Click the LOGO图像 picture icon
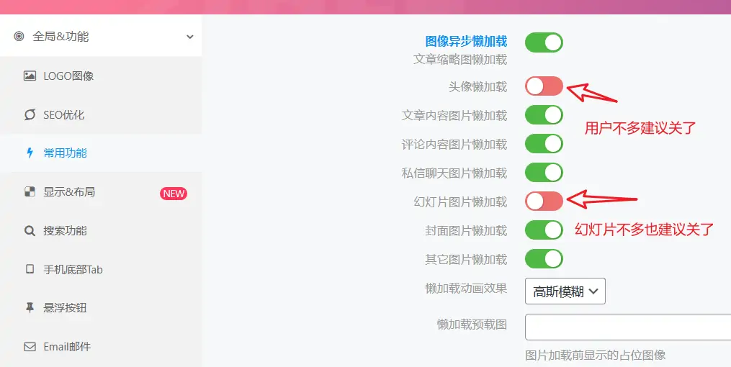 point(30,76)
